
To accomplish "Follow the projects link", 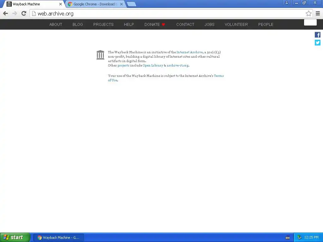I will click(123, 66).
